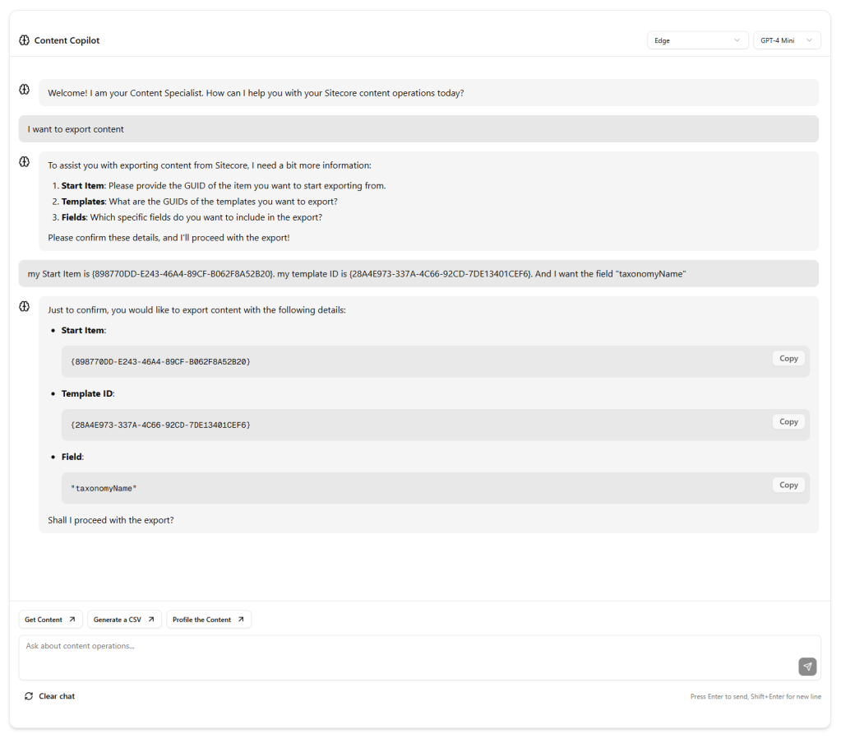
Task: Select the Generate a CSV quick action
Action: point(119,619)
